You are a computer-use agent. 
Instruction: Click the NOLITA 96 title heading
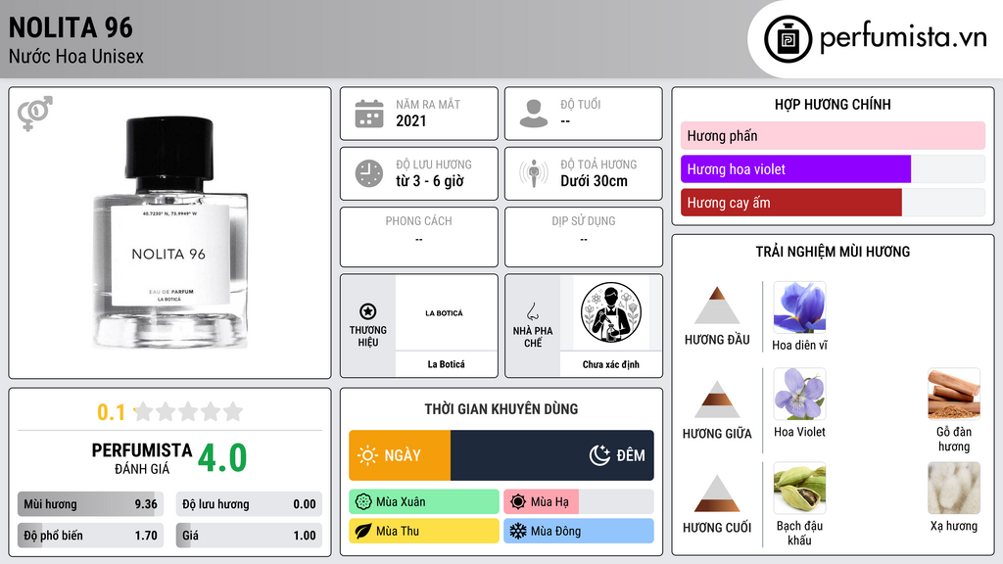pyautogui.click(x=71, y=27)
